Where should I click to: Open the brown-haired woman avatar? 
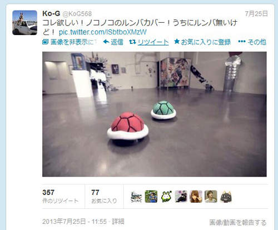point(196,197)
